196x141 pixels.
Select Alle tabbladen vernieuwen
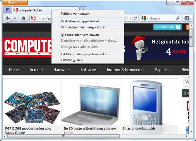point(88,35)
